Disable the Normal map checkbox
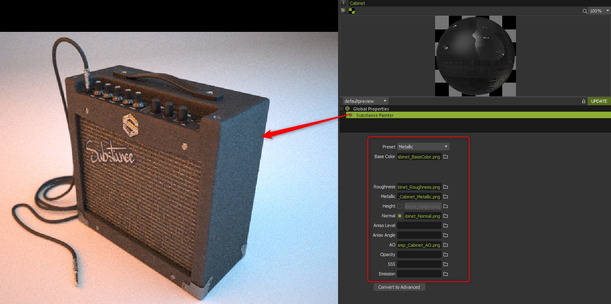 coord(400,216)
